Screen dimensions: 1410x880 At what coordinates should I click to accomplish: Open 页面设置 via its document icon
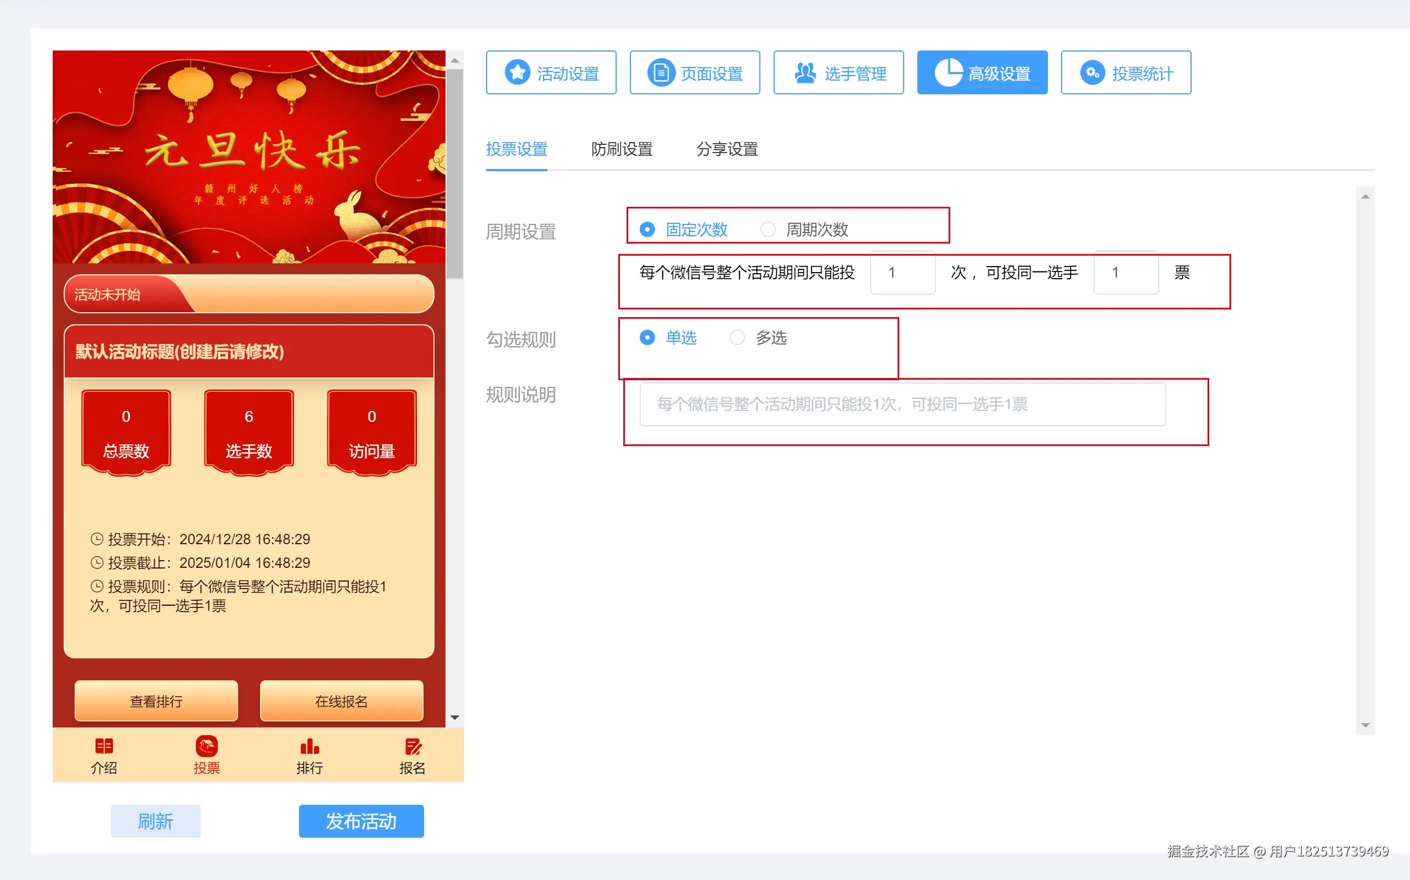coord(661,72)
